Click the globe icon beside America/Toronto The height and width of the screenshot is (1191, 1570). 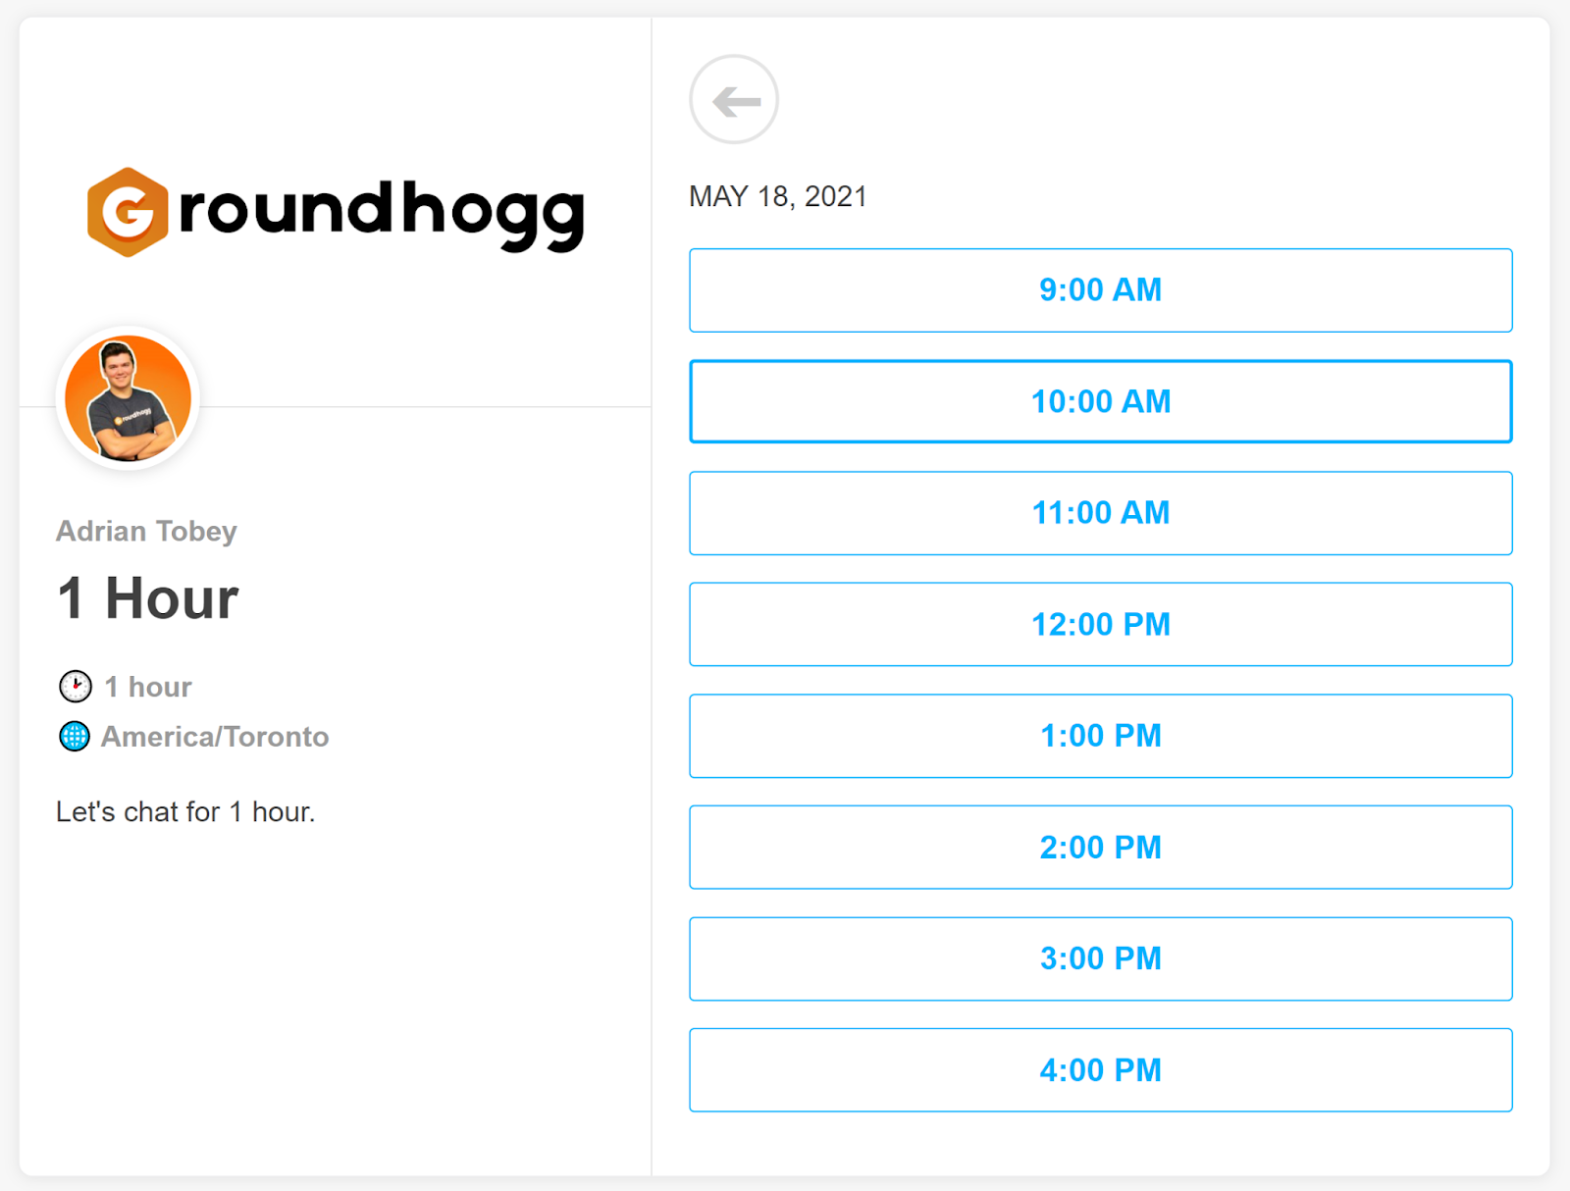tap(75, 736)
